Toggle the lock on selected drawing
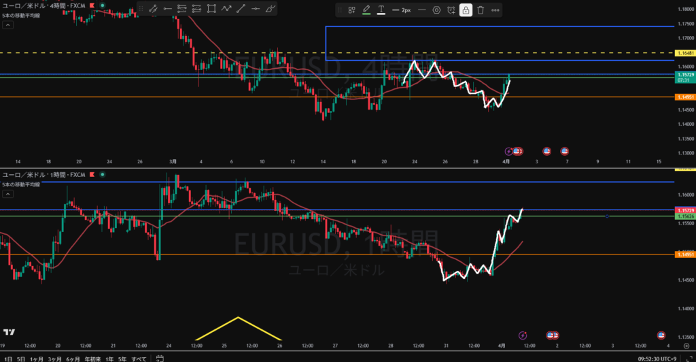Image resolution: width=696 pixels, height=362 pixels. [x=466, y=10]
